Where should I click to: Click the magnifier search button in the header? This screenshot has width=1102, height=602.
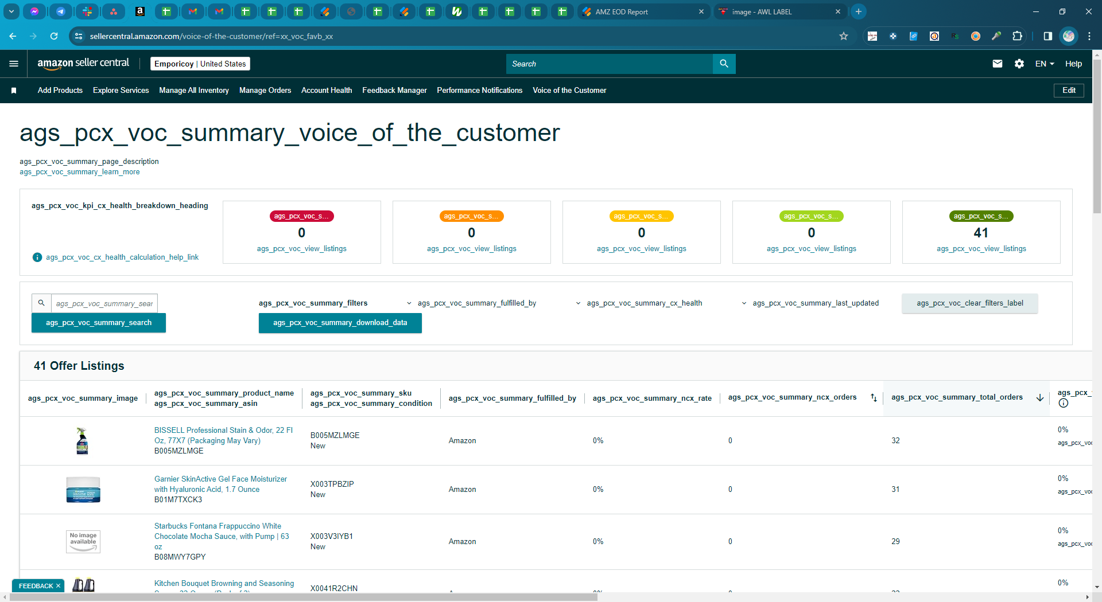click(724, 64)
